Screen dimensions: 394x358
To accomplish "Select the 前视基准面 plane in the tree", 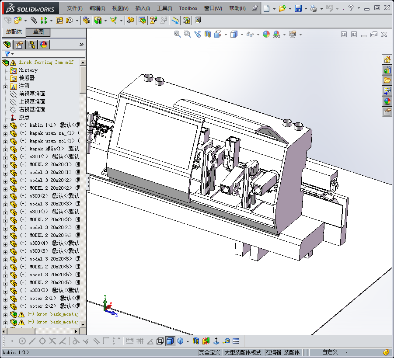I will pos(32,94).
